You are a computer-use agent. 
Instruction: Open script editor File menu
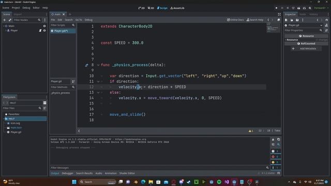pyautogui.click(x=53, y=20)
